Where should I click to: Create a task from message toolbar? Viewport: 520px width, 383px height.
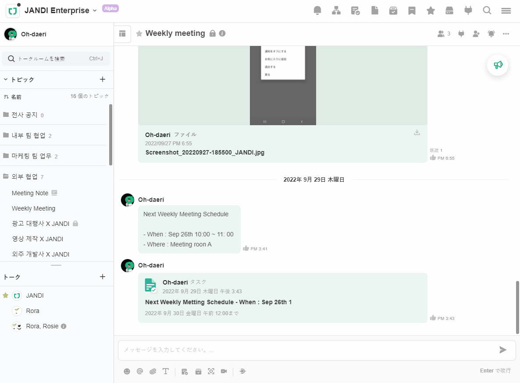(185, 372)
